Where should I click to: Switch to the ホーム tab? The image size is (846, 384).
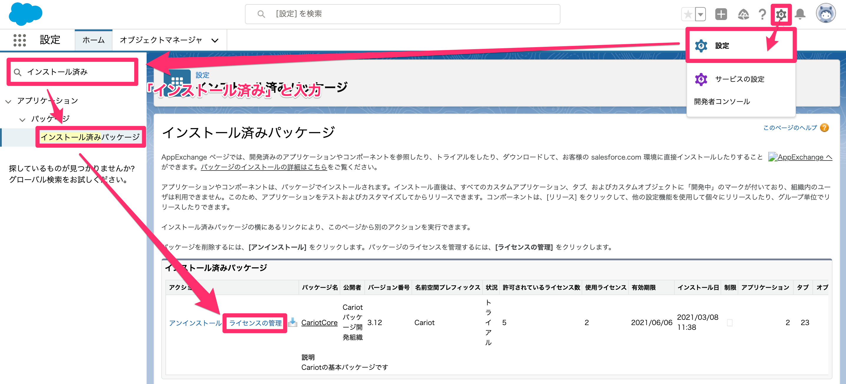(93, 40)
